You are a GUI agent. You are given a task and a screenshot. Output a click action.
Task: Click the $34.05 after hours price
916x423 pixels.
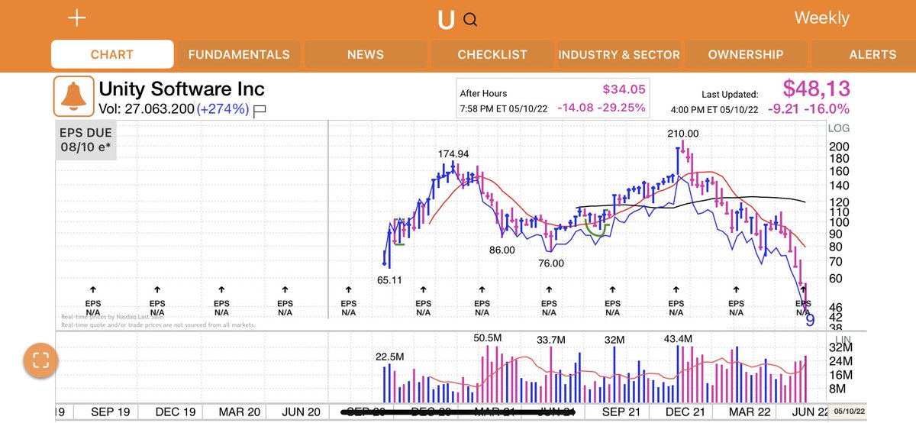(624, 89)
